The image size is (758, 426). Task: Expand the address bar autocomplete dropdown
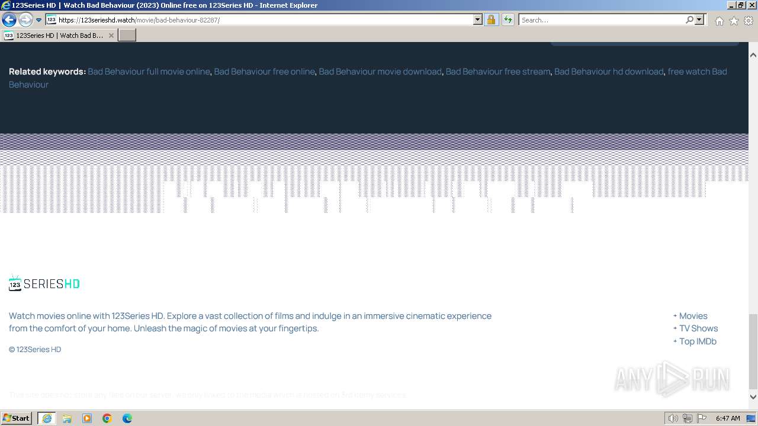(x=477, y=20)
